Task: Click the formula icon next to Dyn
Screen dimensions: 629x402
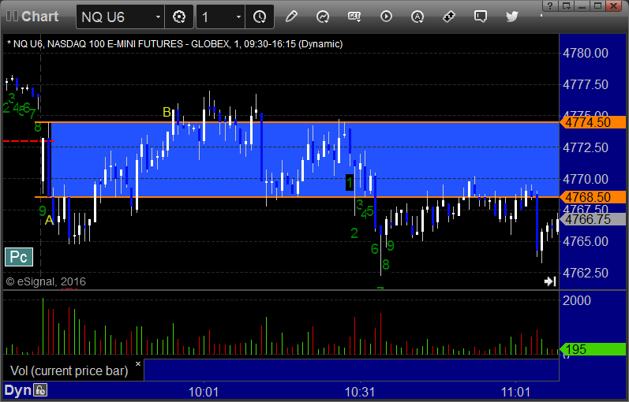Action: (x=40, y=390)
